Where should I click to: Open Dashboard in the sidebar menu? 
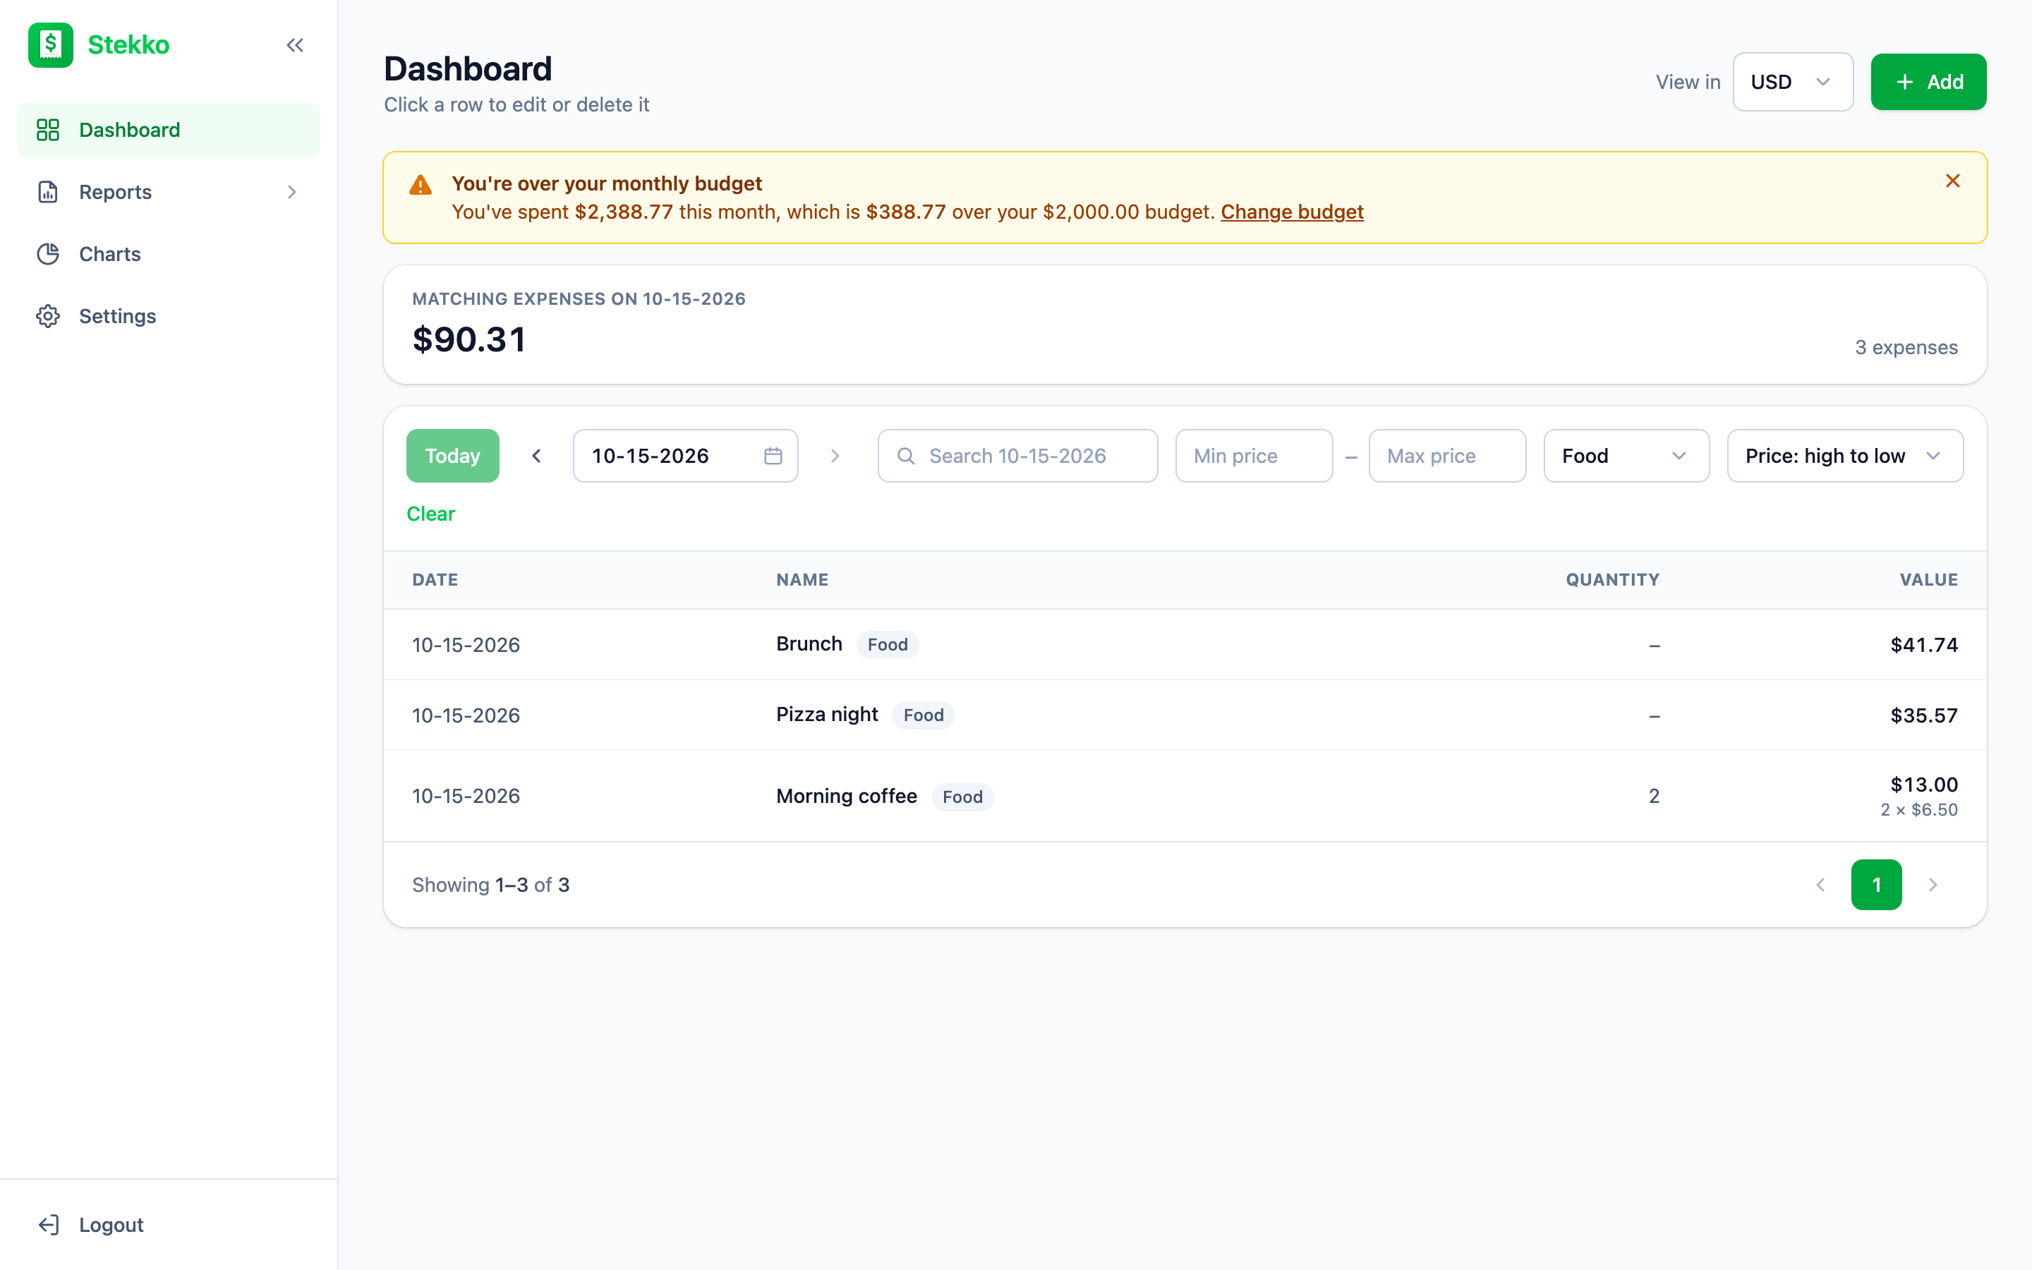[168, 129]
